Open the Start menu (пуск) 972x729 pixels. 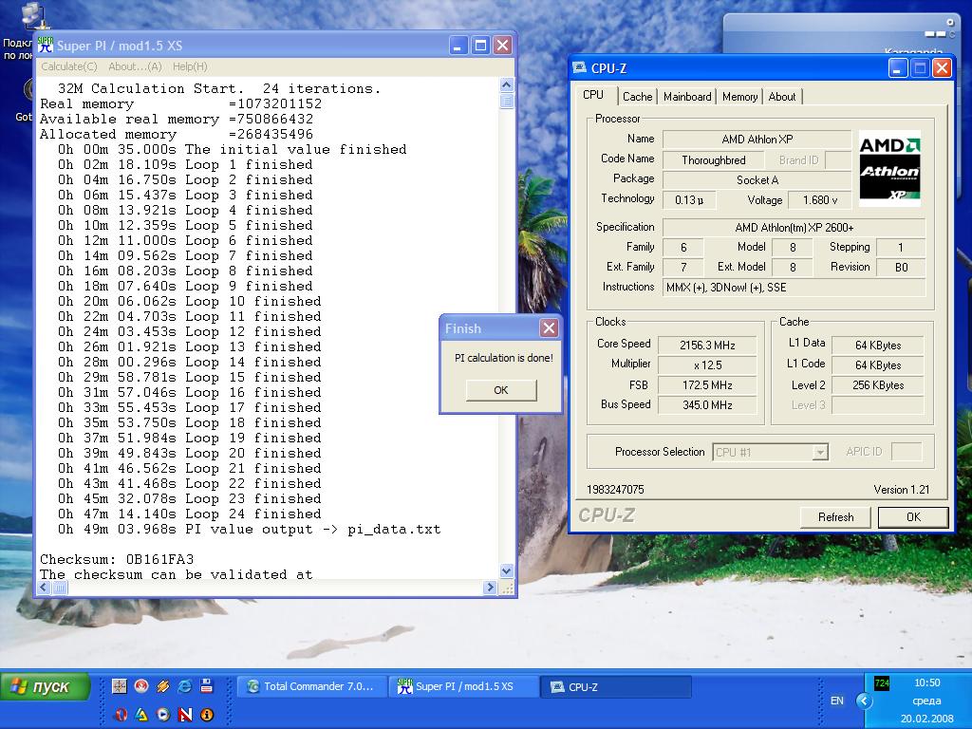45,687
